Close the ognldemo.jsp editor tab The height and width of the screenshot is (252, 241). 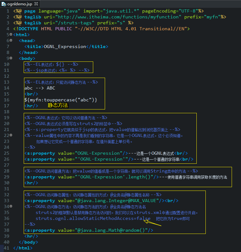pos(36,4)
